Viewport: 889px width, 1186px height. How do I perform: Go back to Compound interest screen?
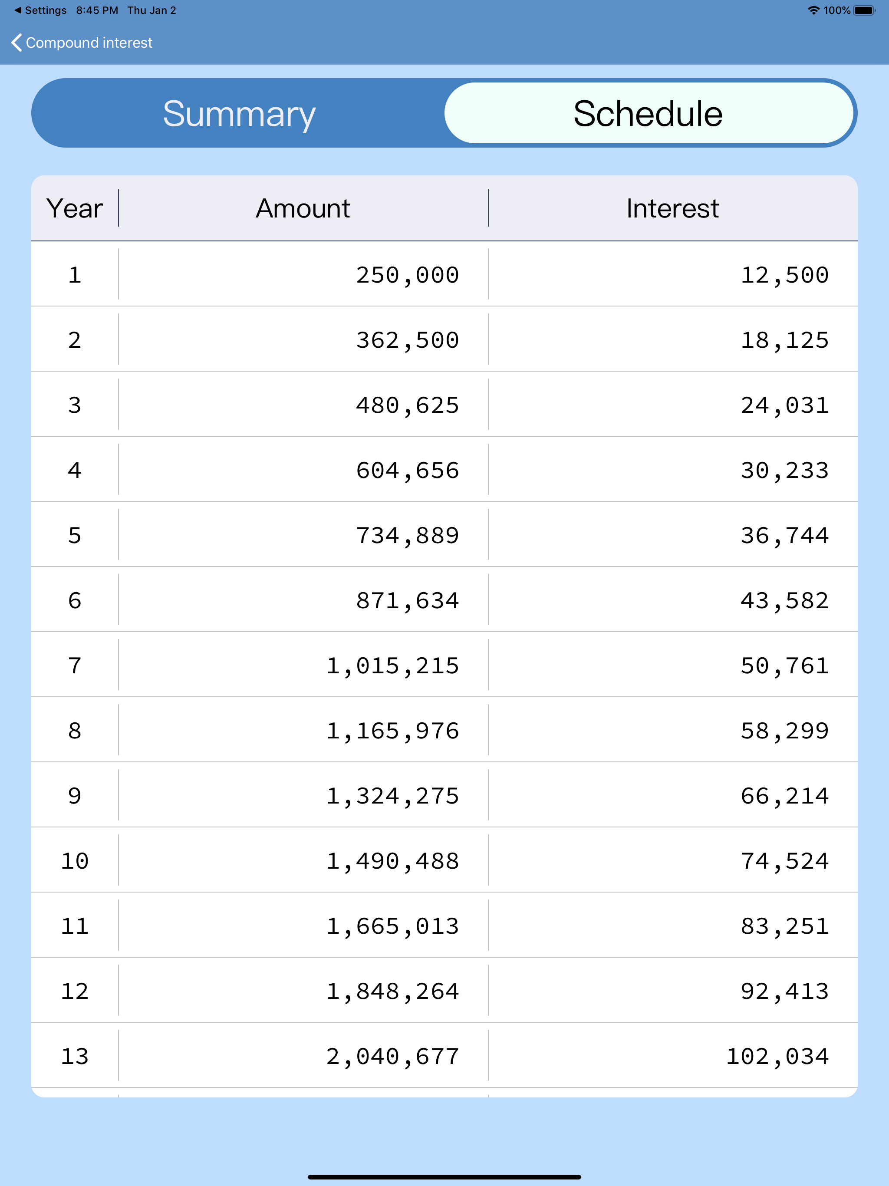coord(89,43)
